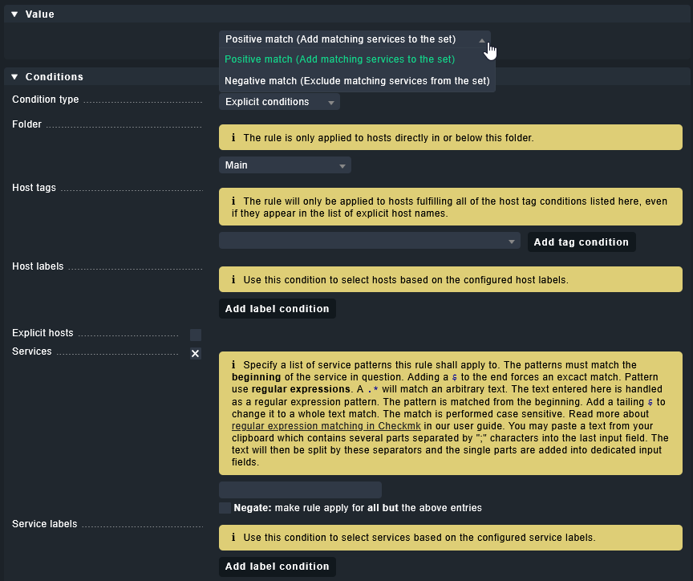Add a host label condition
Viewport: 693px width, 581px height.
coord(277,309)
